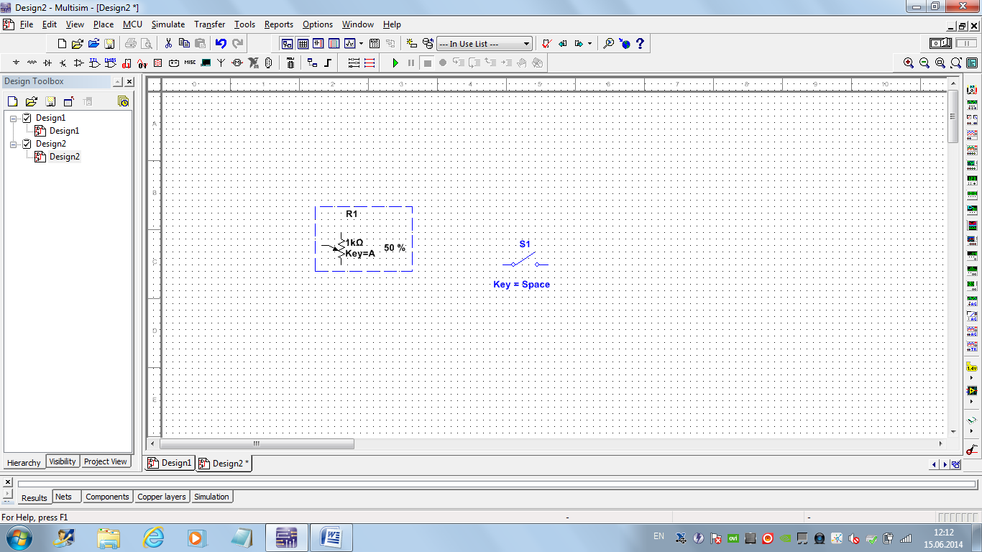Image resolution: width=982 pixels, height=552 pixels.
Task: Select the multimeter instrument
Action: (x=972, y=91)
